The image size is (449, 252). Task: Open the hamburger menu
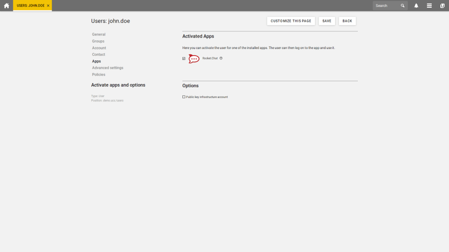pyautogui.click(x=429, y=6)
